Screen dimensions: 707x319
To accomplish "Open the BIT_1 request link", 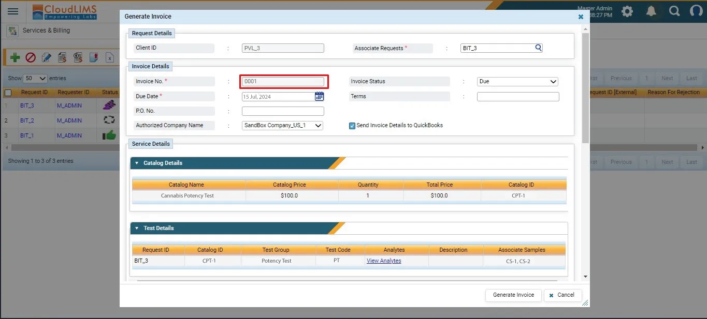I will 27,135.
